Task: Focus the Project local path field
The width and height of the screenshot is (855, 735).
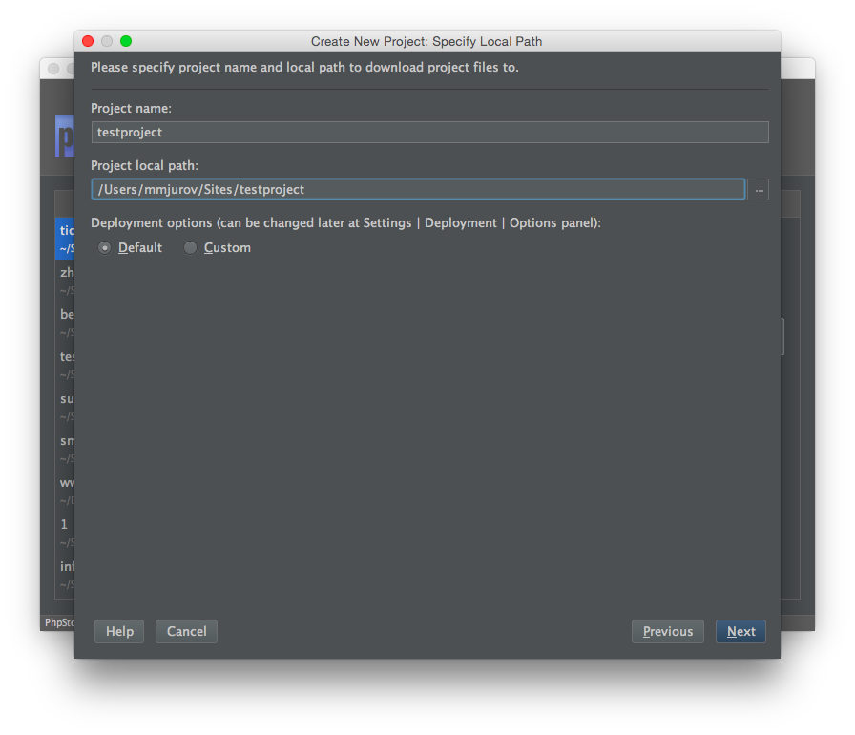Action: [x=418, y=190]
